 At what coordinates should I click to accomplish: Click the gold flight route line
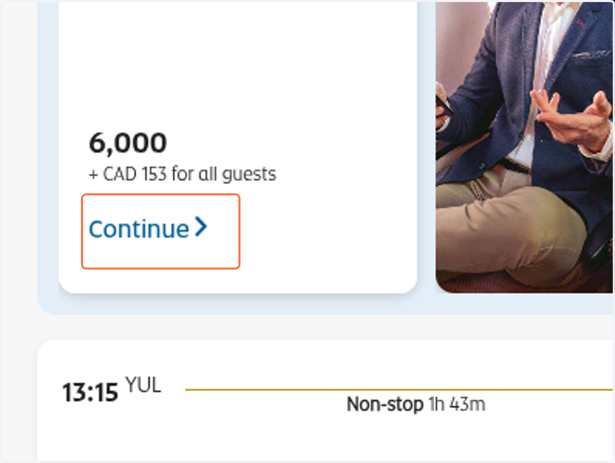(x=400, y=390)
